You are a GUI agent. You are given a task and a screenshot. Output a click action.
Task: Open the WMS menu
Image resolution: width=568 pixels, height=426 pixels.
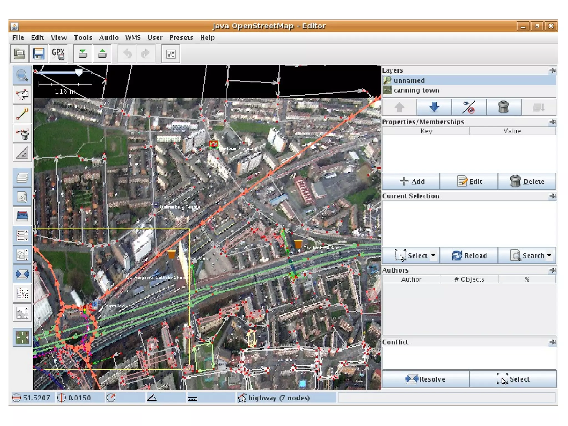click(x=133, y=38)
